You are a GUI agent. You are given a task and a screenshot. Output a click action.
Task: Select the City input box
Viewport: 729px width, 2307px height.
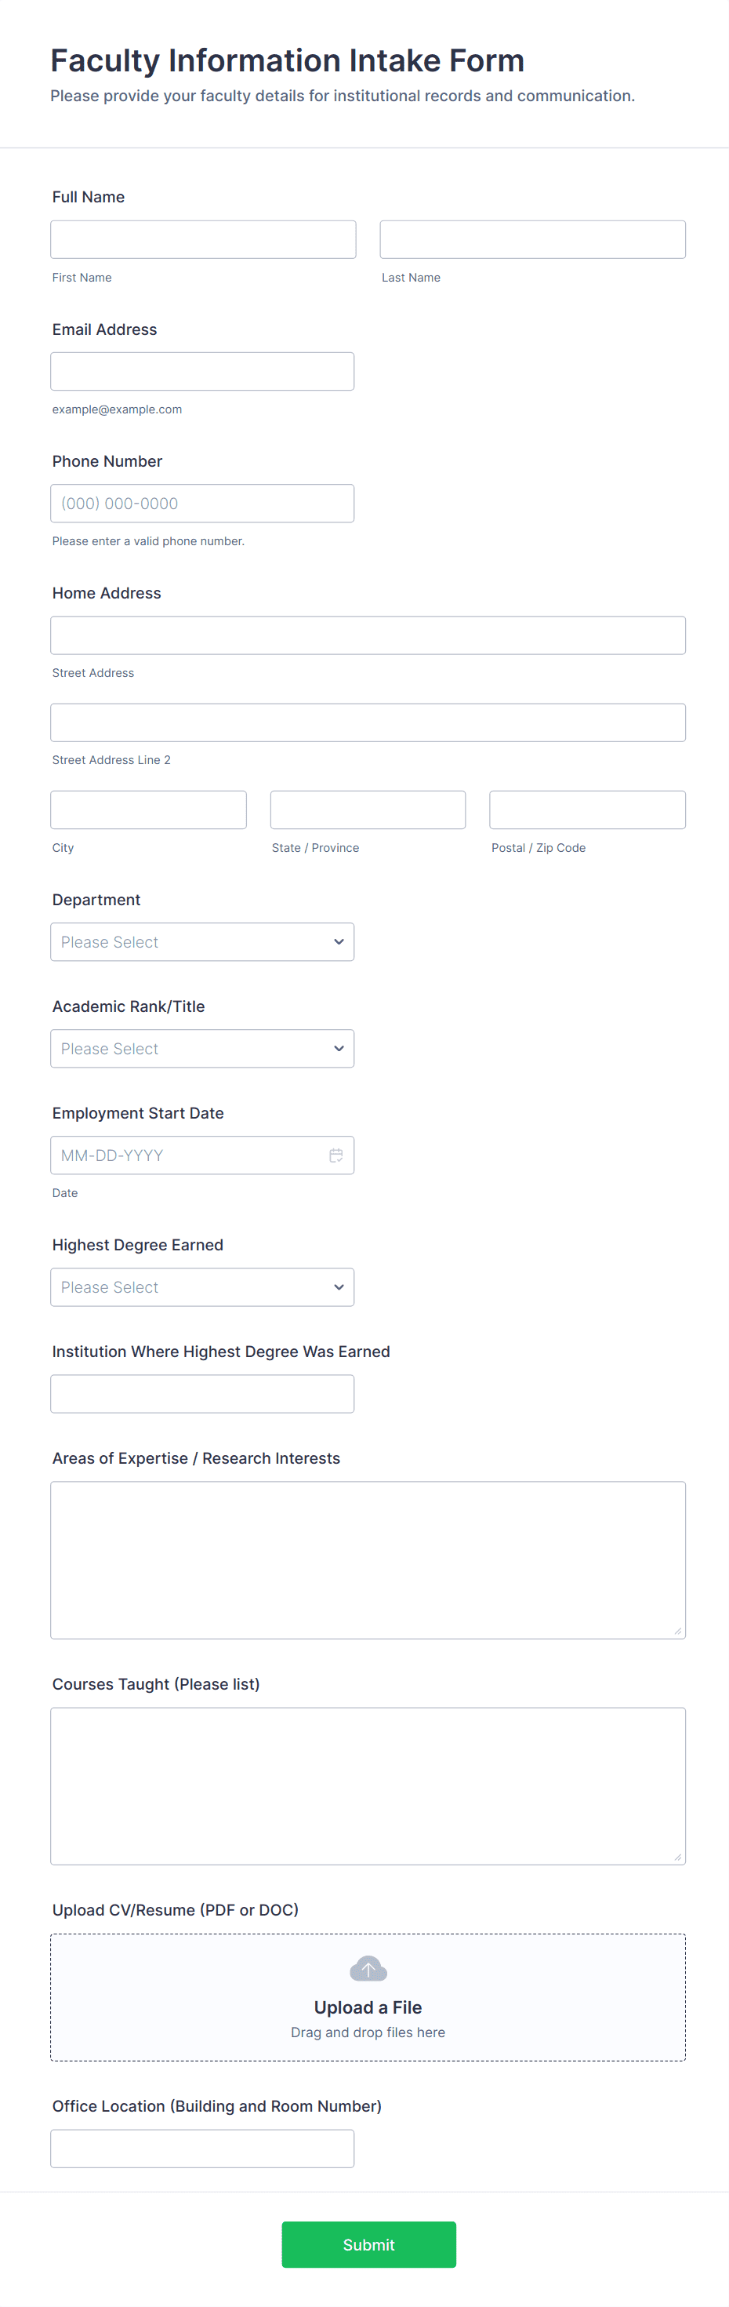tap(148, 810)
